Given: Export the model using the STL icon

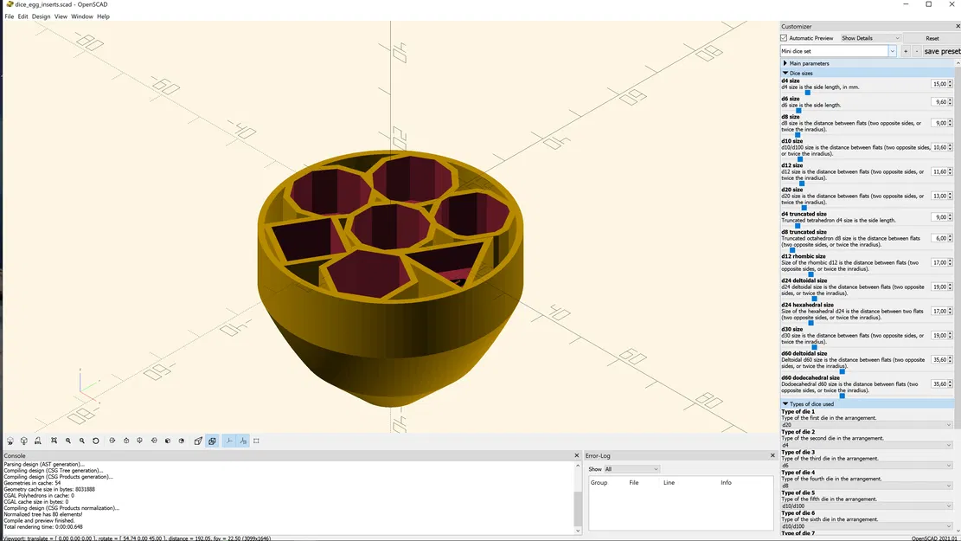Looking at the screenshot, I should click(x=38, y=441).
